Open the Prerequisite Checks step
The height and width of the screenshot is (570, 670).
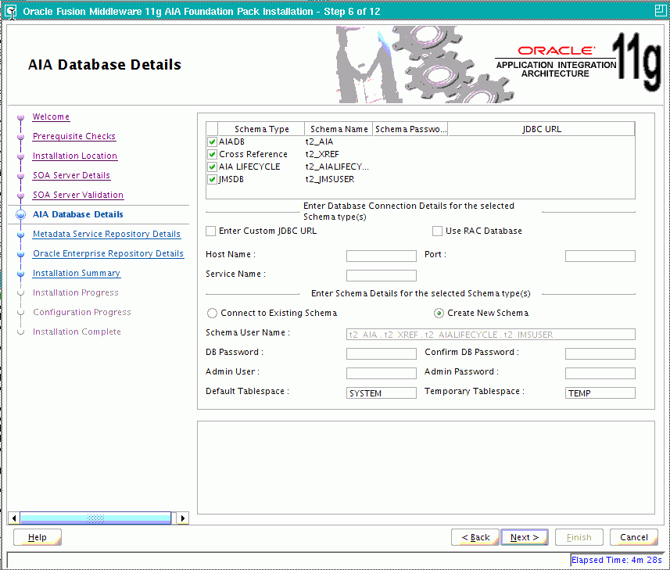tap(74, 136)
